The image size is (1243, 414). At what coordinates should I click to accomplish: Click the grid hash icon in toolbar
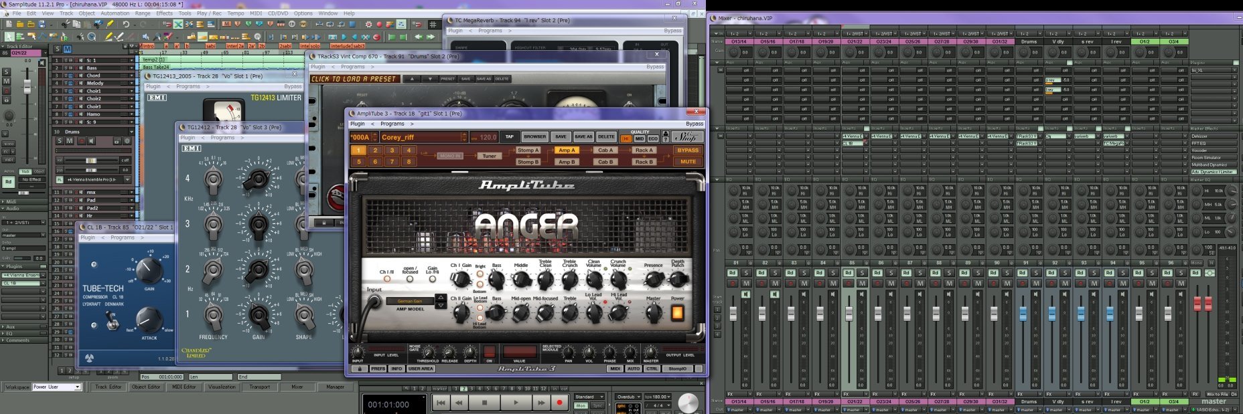pos(432,24)
